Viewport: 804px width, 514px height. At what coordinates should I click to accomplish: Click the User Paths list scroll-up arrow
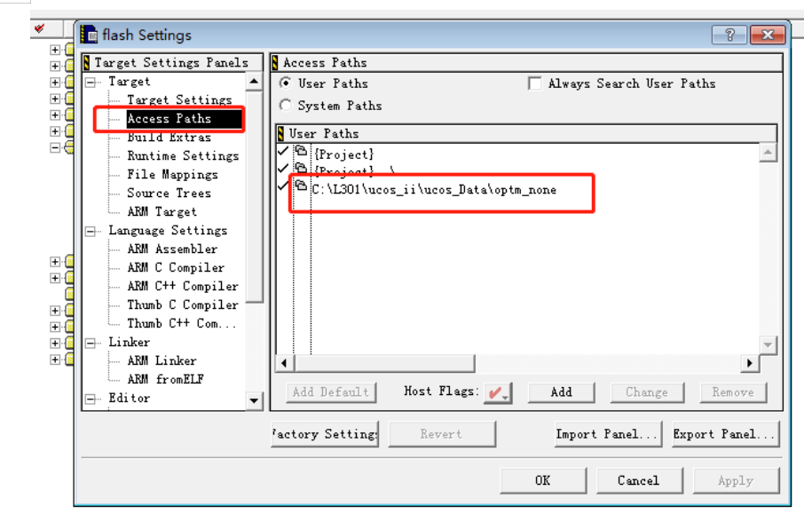(768, 153)
